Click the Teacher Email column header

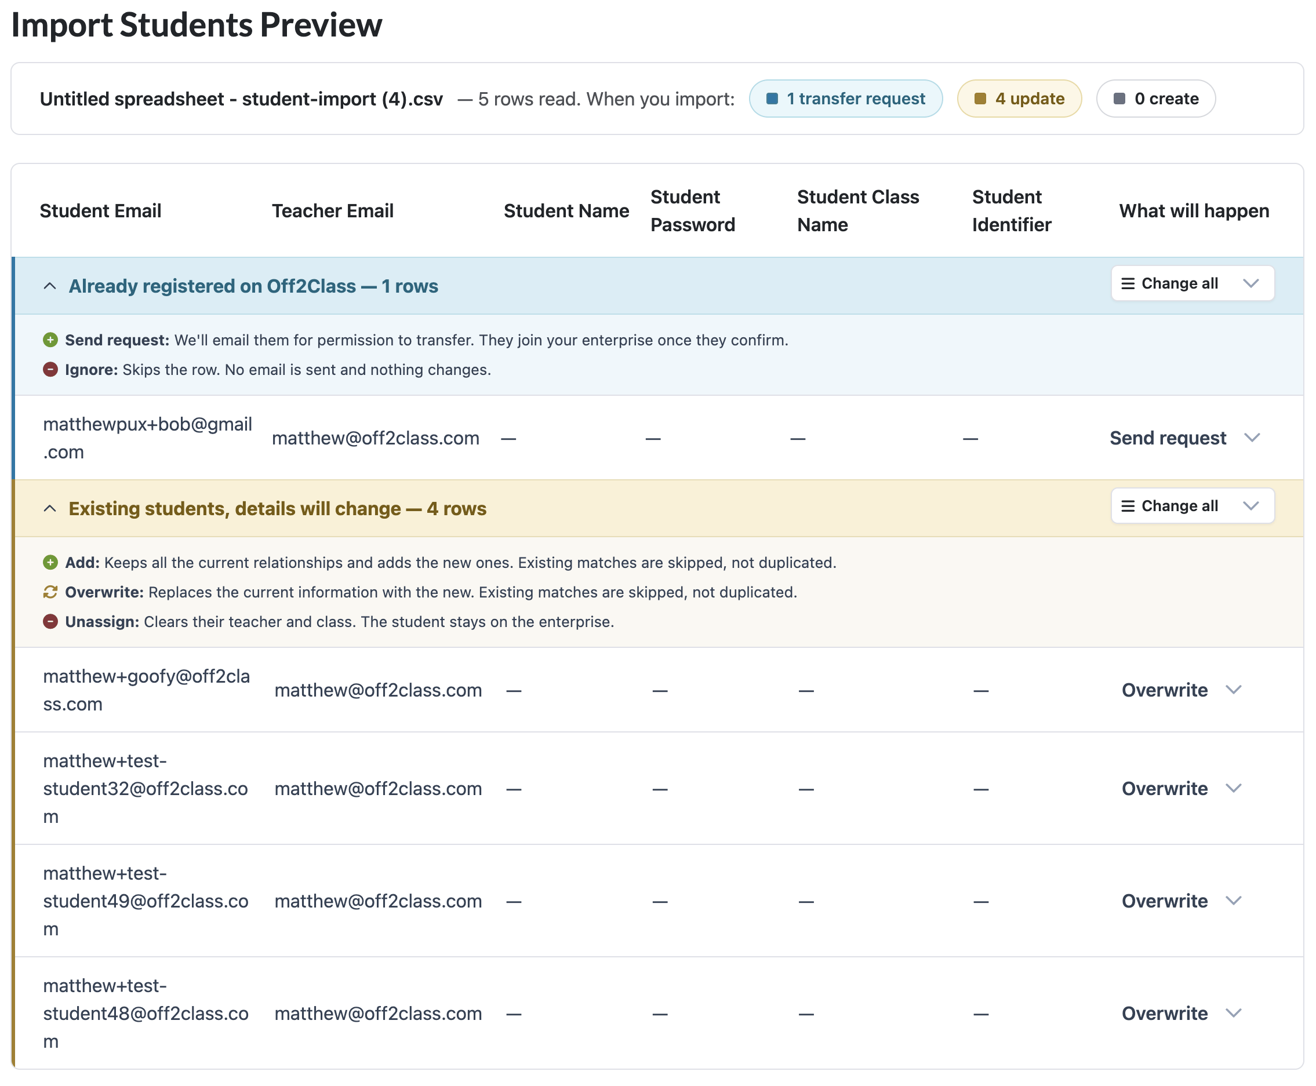333,211
